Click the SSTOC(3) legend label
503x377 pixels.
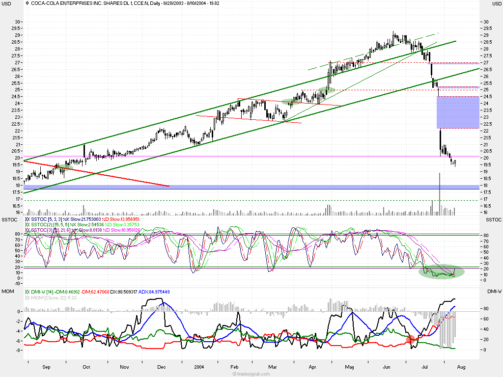pyautogui.click(x=51, y=230)
